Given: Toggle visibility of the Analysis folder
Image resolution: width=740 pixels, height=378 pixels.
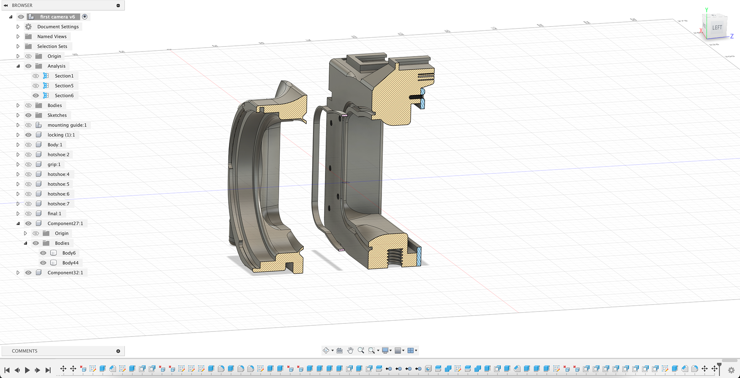Looking at the screenshot, I should pyautogui.click(x=29, y=66).
